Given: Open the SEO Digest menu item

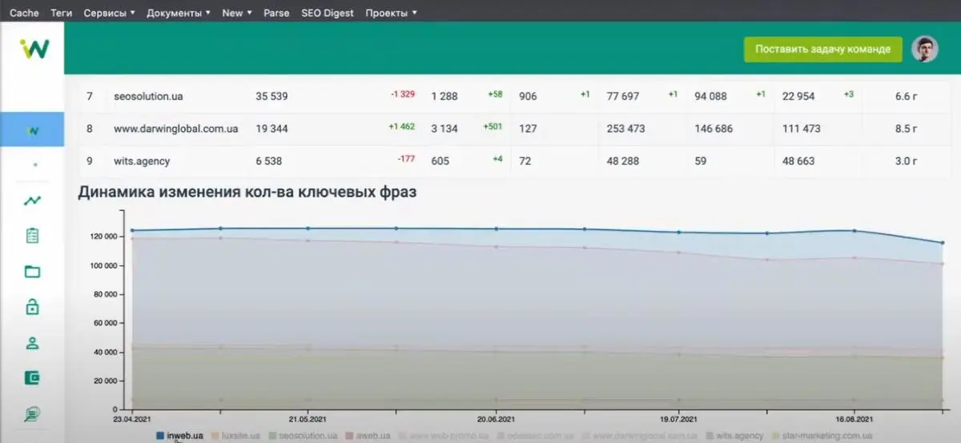Looking at the screenshot, I should 328,13.
